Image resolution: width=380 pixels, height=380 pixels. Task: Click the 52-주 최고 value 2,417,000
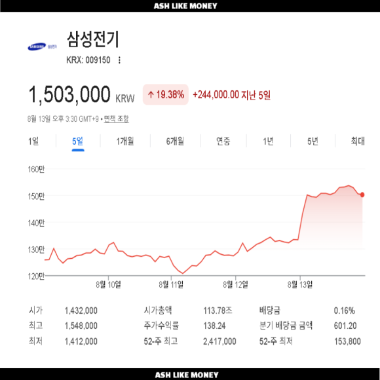click(x=219, y=341)
